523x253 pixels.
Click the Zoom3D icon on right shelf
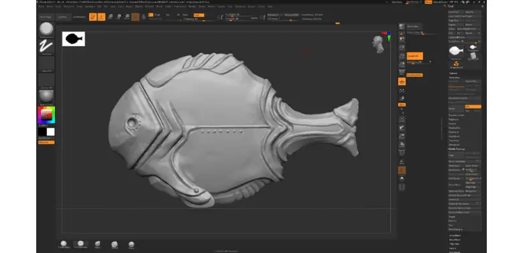click(x=402, y=136)
